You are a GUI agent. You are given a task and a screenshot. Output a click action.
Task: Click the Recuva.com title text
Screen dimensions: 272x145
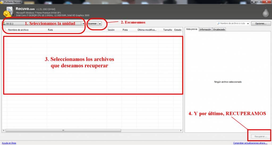click(25, 9)
